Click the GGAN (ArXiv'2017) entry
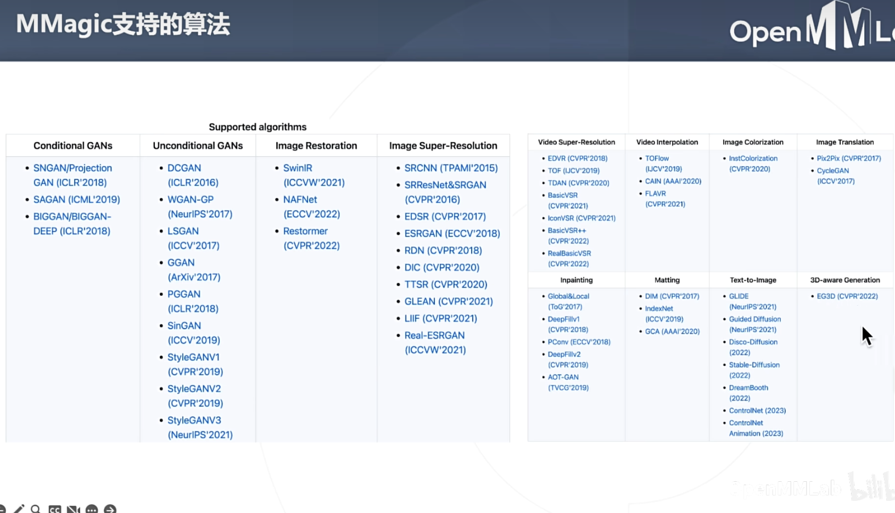The width and height of the screenshot is (895, 513). (194, 270)
